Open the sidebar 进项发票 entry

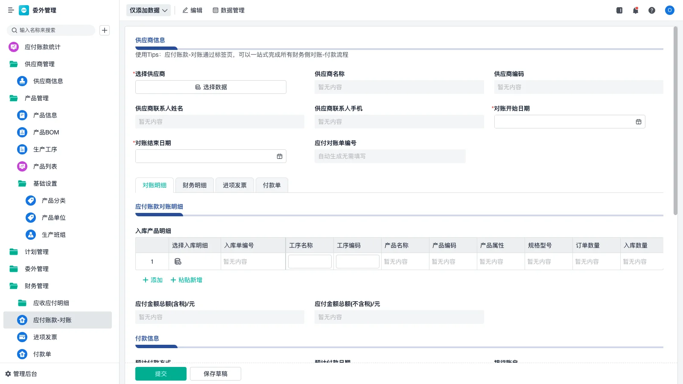(44, 337)
